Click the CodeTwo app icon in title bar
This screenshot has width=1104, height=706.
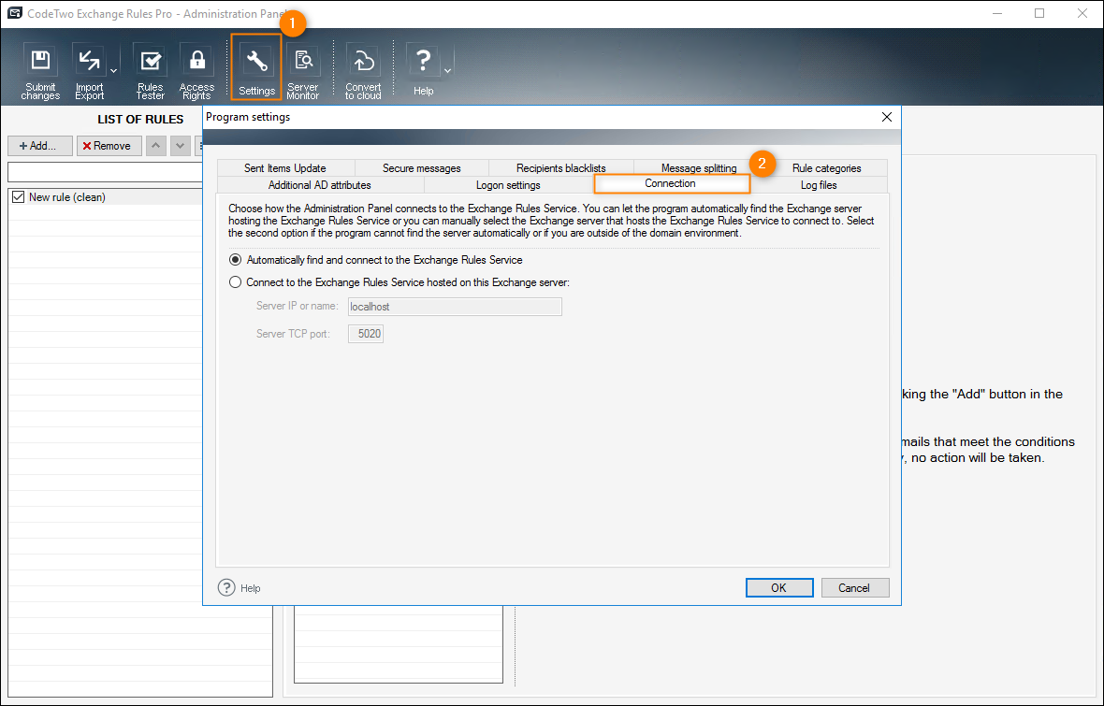click(14, 13)
